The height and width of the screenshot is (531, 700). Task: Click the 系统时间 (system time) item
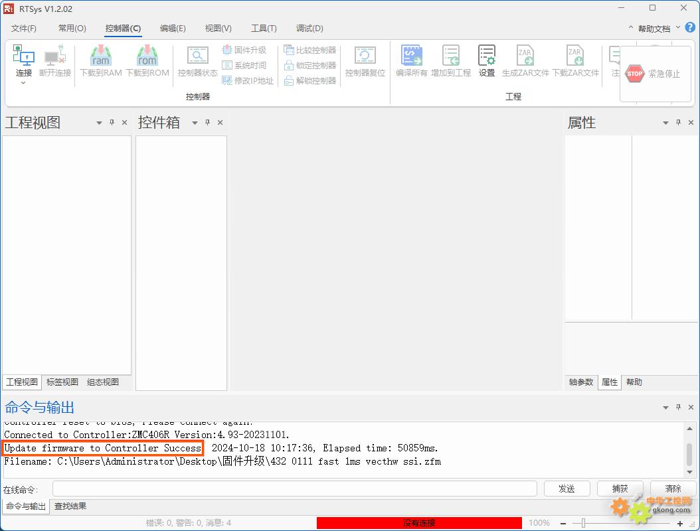point(244,65)
